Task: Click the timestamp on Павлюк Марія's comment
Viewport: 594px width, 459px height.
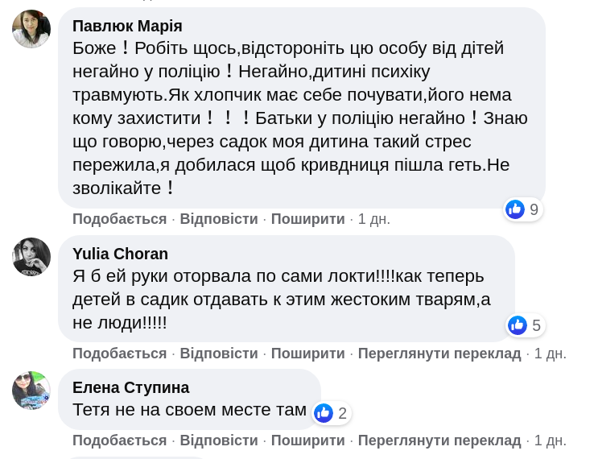Action: 374,219
